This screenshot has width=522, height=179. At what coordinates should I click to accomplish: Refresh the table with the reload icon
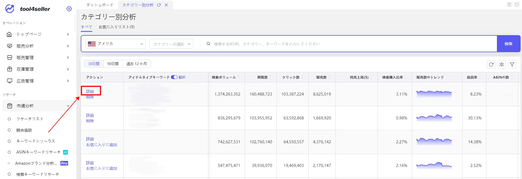[x=491, y=65]
